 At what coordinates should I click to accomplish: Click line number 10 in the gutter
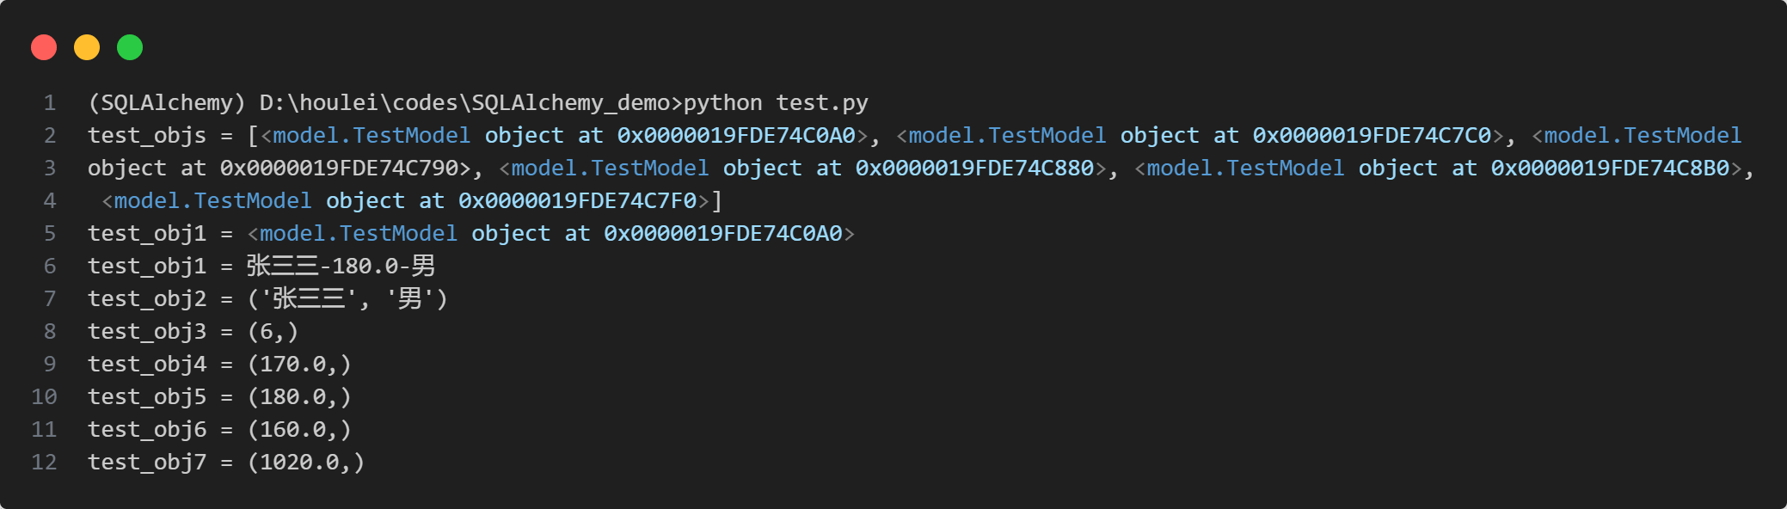(x=45, y=397)
